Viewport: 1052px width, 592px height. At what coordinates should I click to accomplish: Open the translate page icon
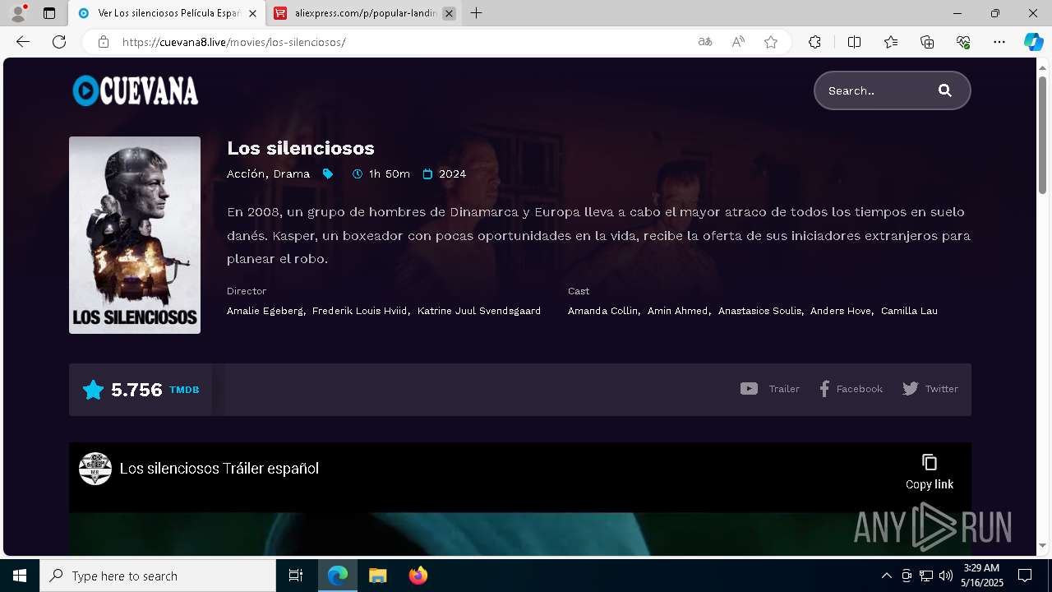tap(705, 42)
